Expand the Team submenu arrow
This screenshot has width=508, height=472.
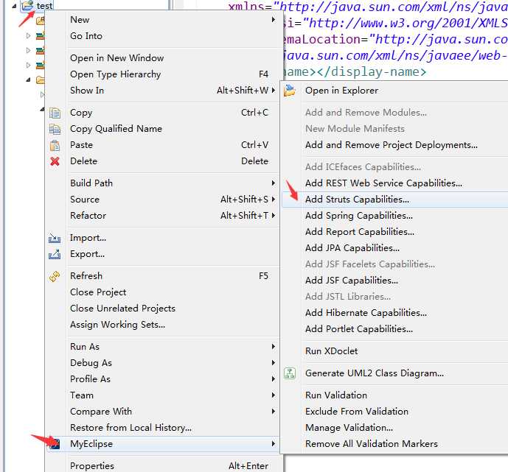274,395
